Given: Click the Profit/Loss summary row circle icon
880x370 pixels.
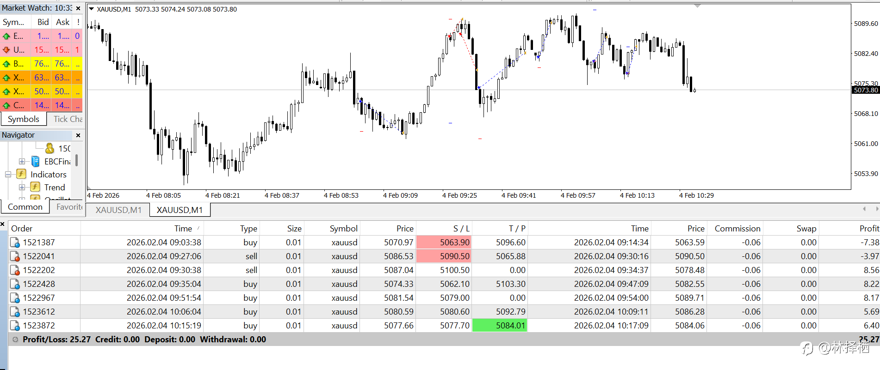Looking at the screenshot, I should click(x=15, y=340).
